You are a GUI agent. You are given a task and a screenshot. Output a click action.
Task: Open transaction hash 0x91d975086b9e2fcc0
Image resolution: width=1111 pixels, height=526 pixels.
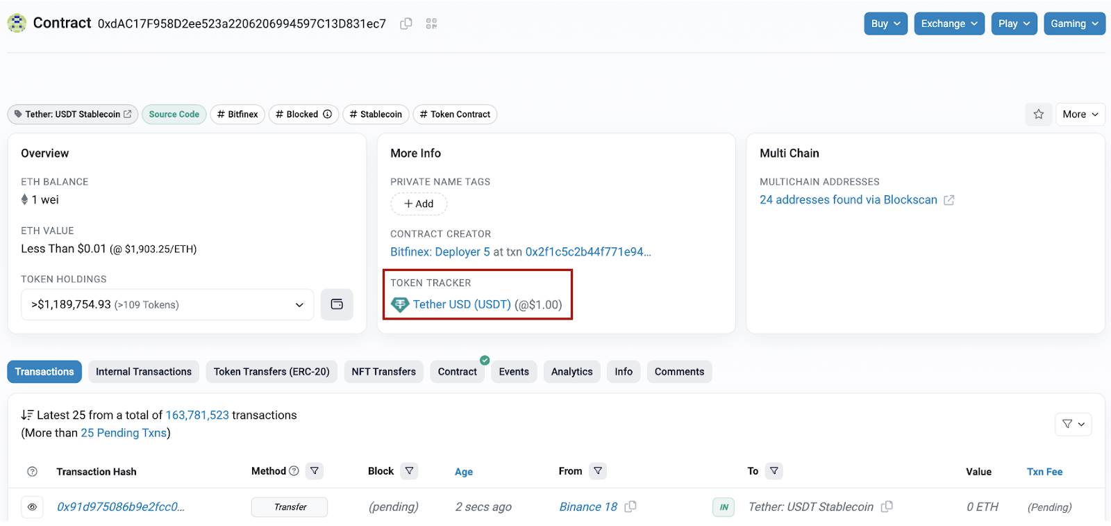[x=121, y=507]
